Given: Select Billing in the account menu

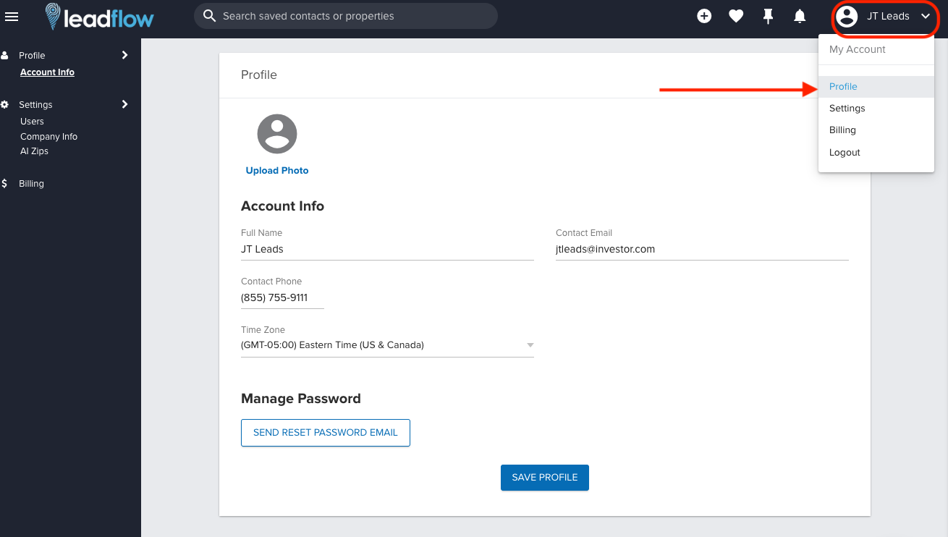Looking at the screenshot, I should point(876,130).
